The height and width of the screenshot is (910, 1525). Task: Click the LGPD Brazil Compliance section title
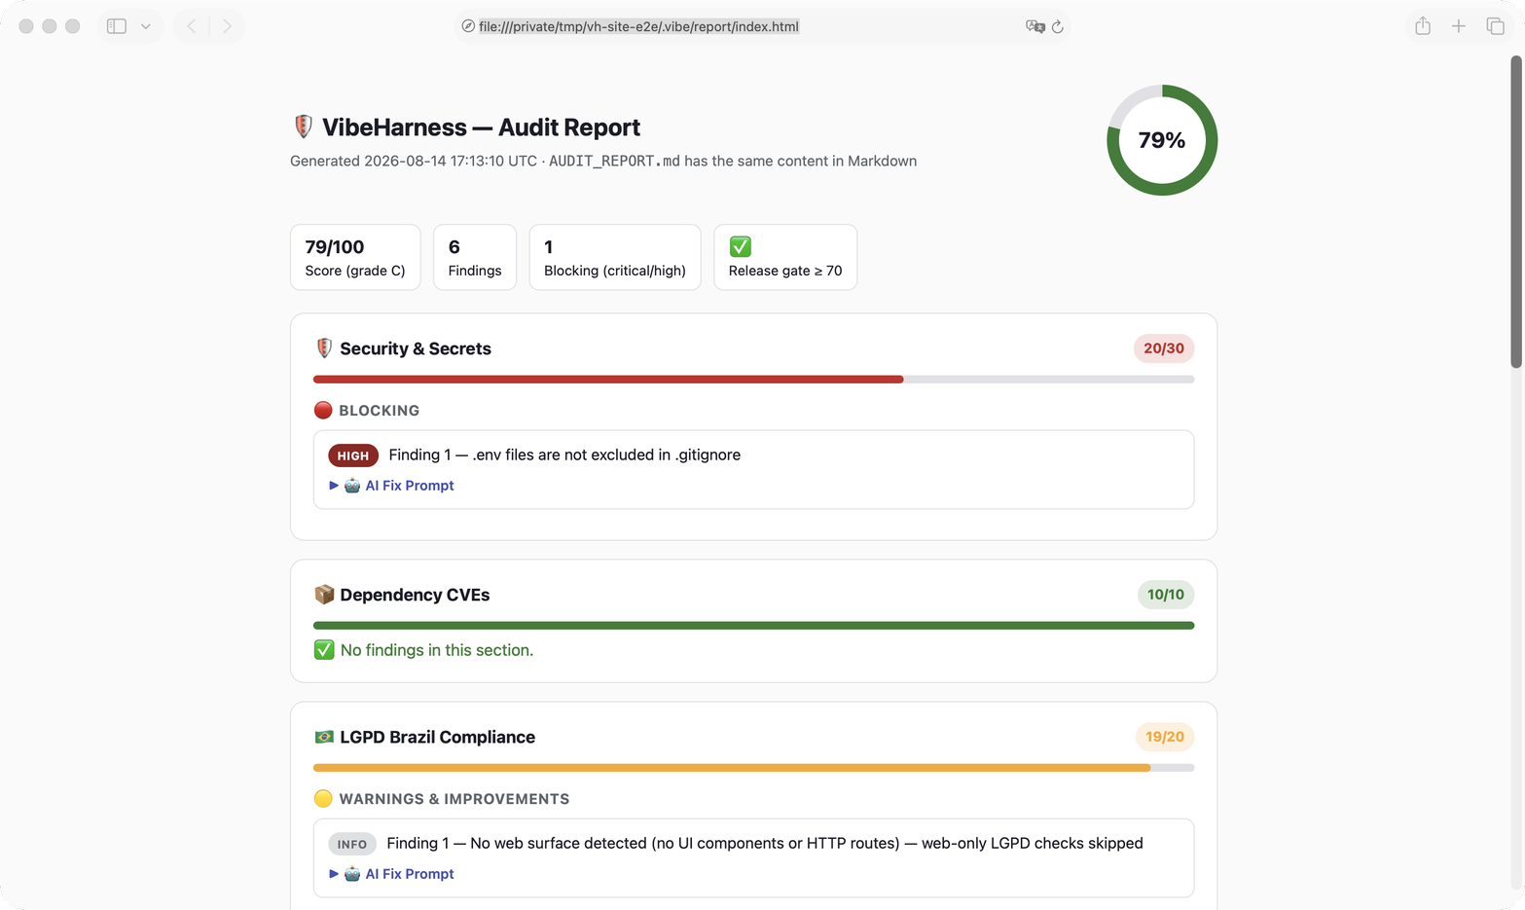click(x=437, y=737)
